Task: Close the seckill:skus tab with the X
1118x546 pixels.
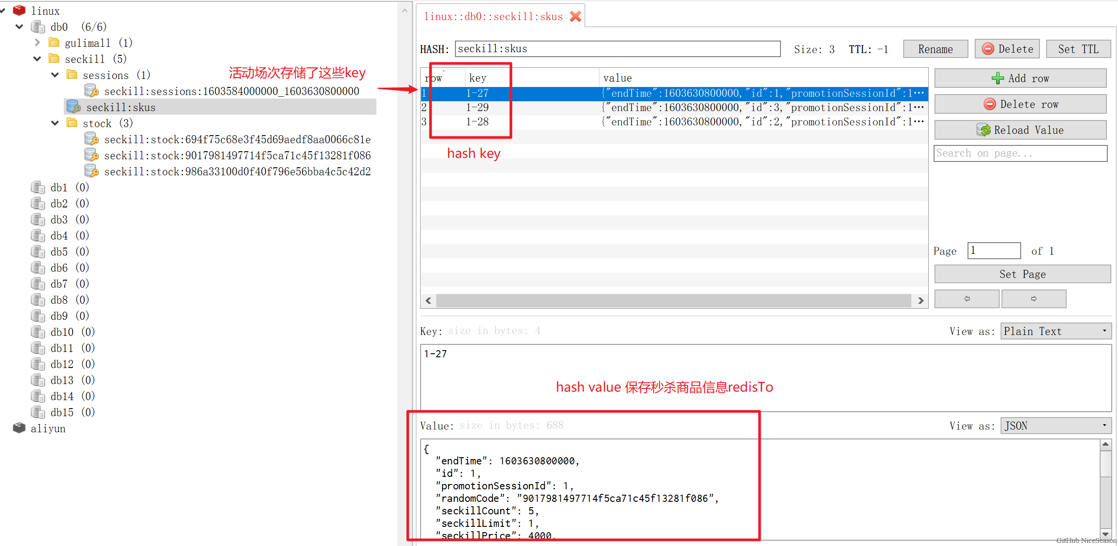Action: (x=576, y=17)
